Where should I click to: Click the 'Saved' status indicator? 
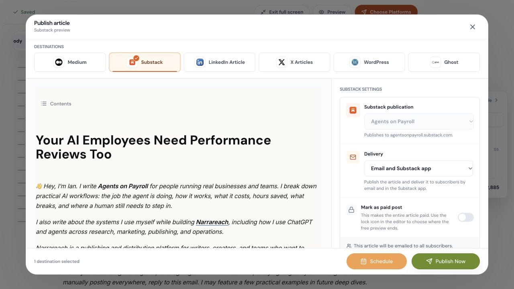coord(24,12)
